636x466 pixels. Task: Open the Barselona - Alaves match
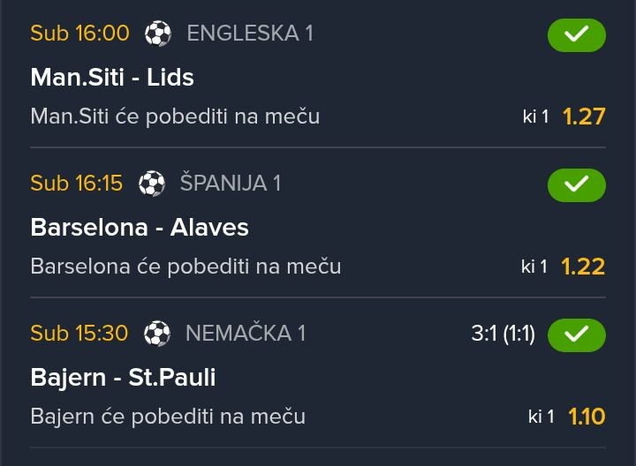pos(140,228)
